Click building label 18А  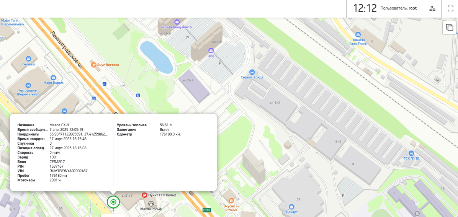pos(60,208)
